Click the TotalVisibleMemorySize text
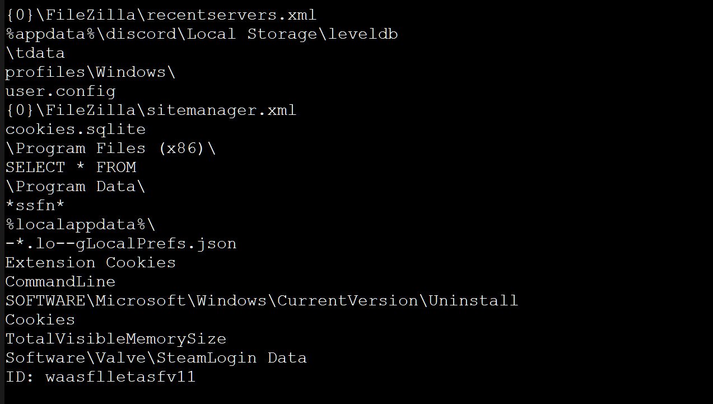This screenshot has width=713, height=404. coord(116,339)
